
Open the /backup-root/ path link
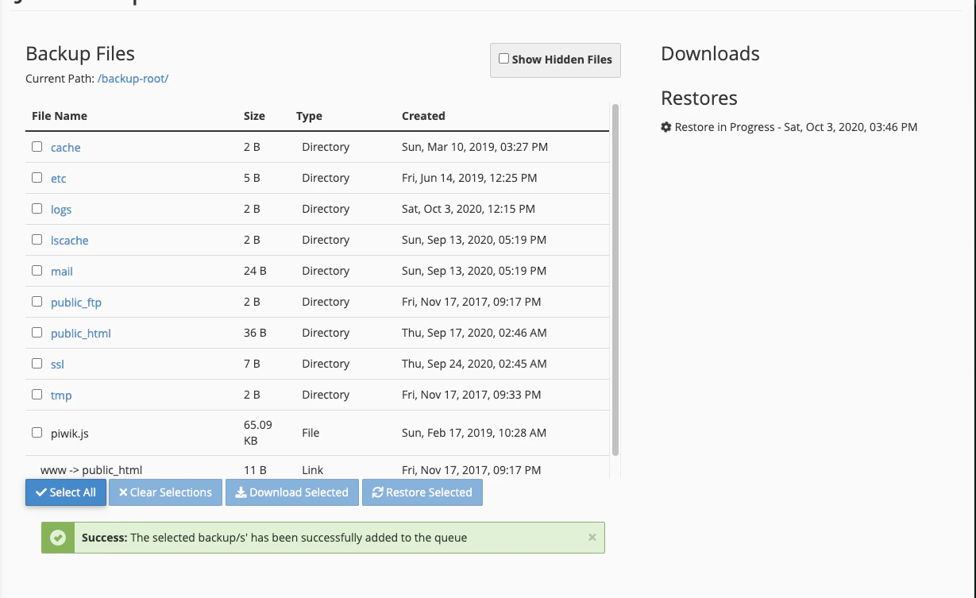132,79
